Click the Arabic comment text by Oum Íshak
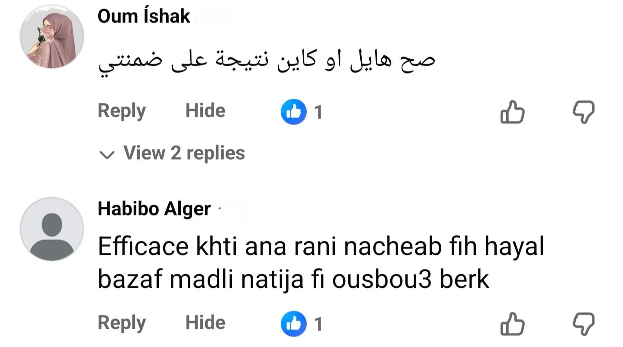 [267, 63]
